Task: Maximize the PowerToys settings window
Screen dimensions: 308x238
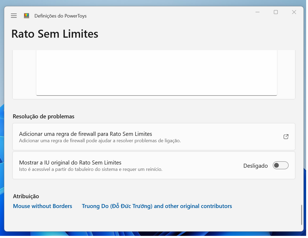Action: [x=276, y=12]
